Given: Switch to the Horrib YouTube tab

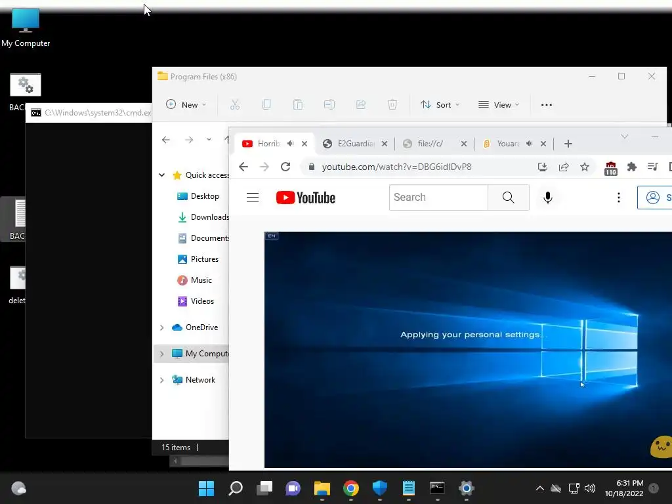Looking at the screenshot, I should 268,144.
